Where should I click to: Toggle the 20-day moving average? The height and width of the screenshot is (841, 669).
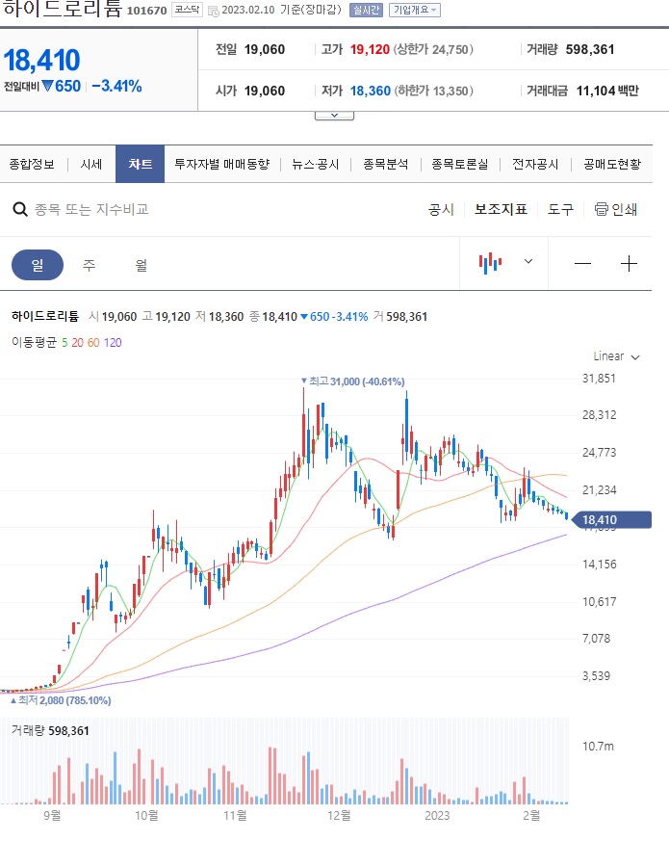(78, 343)
